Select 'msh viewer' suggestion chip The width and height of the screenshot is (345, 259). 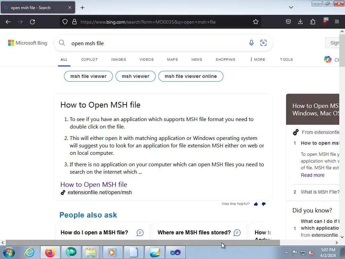[x=135, y=76]
